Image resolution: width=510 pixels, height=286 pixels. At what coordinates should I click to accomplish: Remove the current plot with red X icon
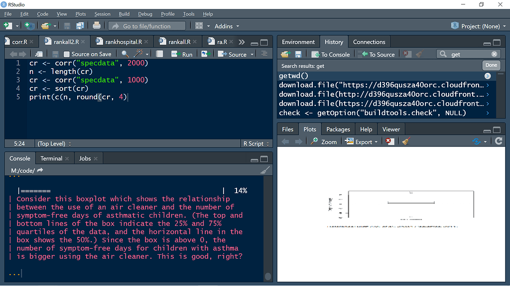(x=390, y=141)
